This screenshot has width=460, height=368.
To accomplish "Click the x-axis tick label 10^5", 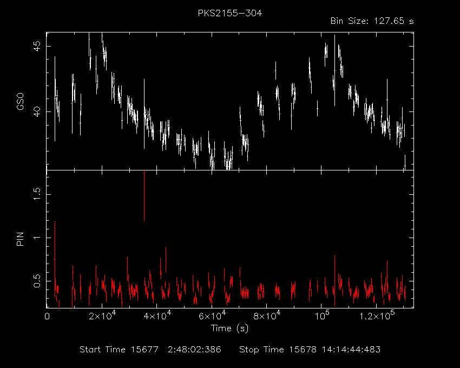I will (x=322, y=316).
